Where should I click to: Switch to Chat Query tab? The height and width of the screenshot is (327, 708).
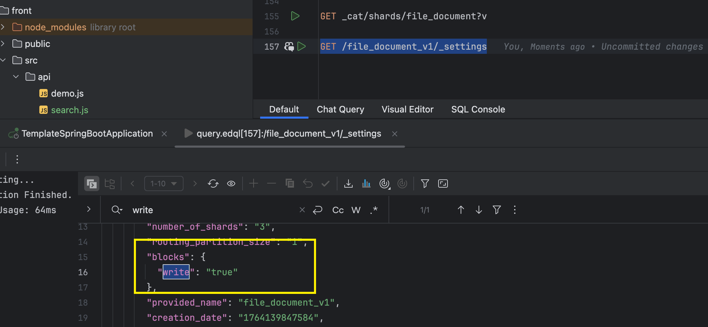pyautogui.click(x=341, y=109)
